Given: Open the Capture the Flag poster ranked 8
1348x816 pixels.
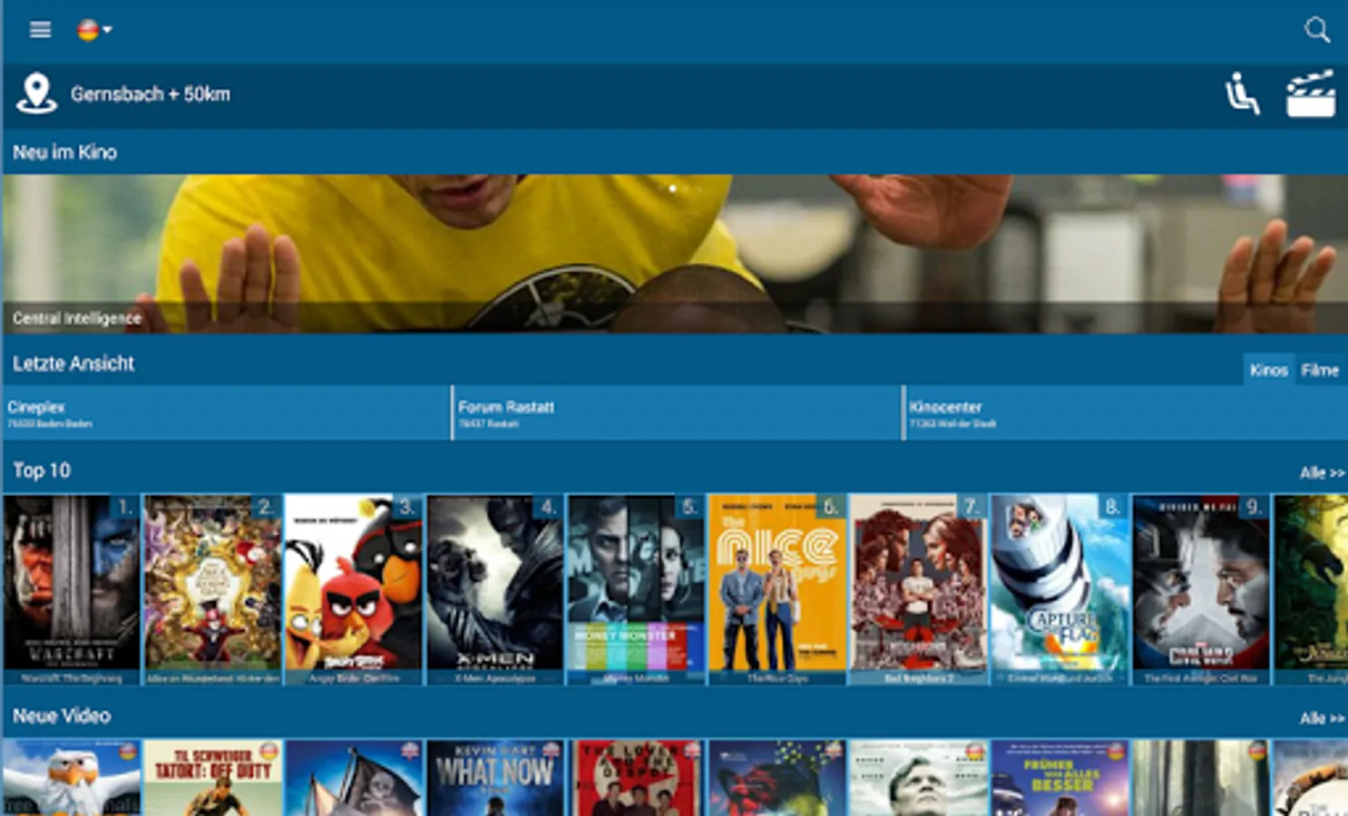Looking at the screenshot, I should tap(1059, 589).
